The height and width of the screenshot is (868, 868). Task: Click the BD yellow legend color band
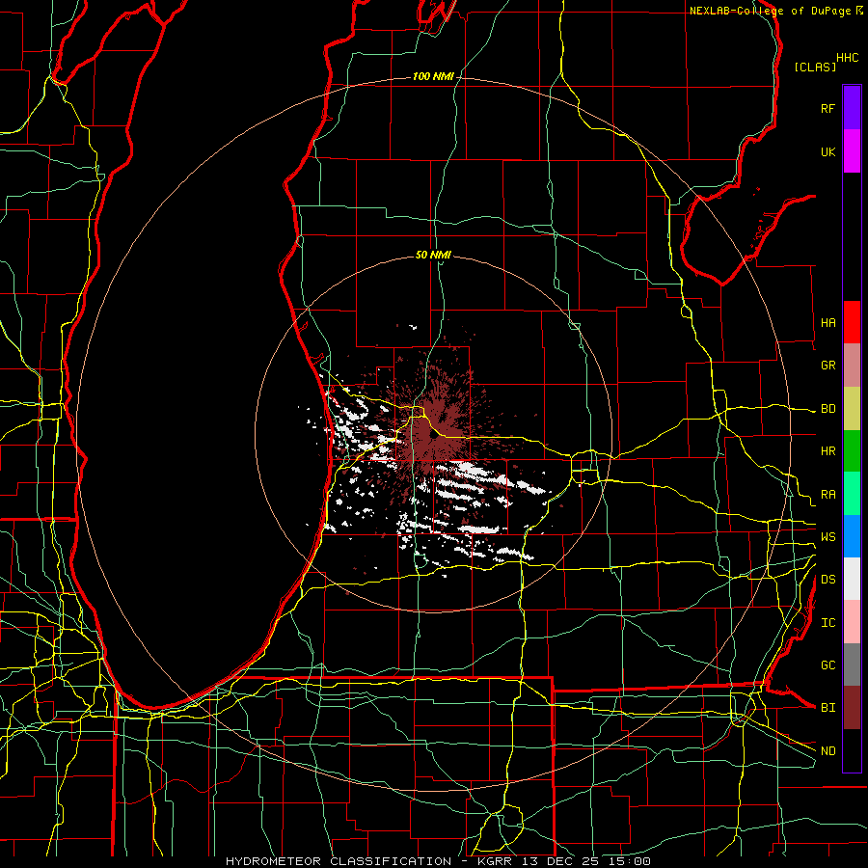pos(852,409)
